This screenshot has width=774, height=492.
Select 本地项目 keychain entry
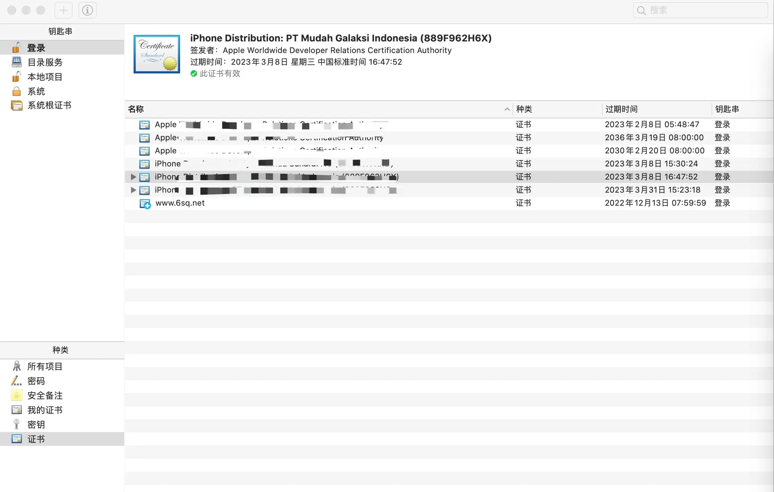click(45, 77)
